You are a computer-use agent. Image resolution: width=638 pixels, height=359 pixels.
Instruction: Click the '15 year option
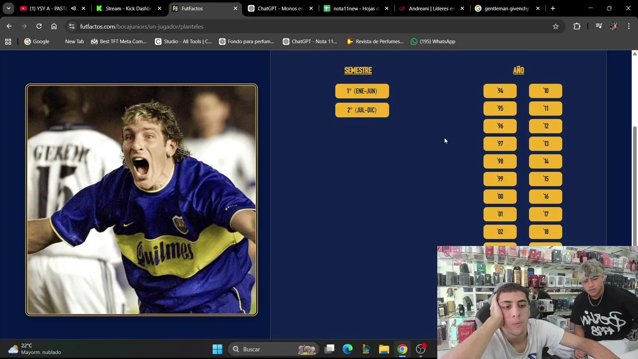coord(545,179)
